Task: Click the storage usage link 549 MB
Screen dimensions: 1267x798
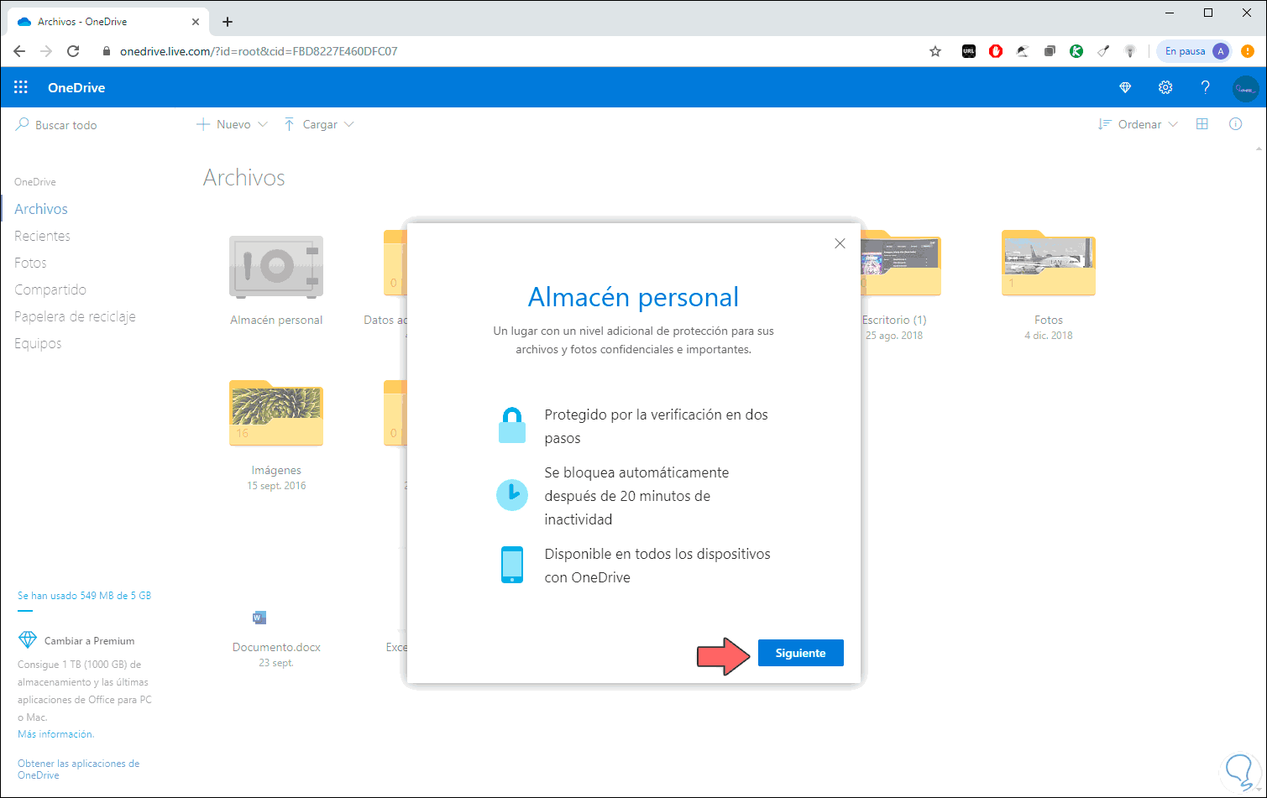Action: coord(84,596)
